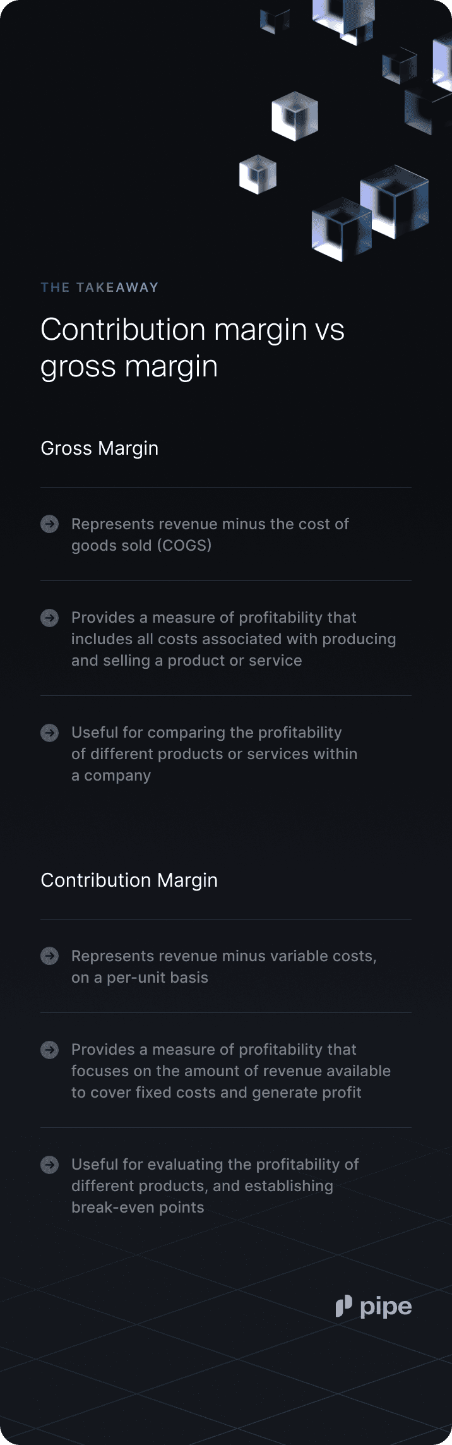Click the pipe wordmark text
Viewport: 452px width, 1445px height.
[386, 1308]
